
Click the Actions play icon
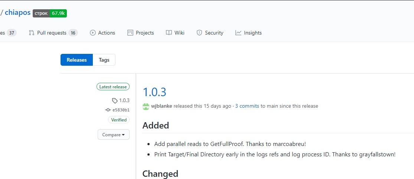pyautogui.click(x=93, y=33)
